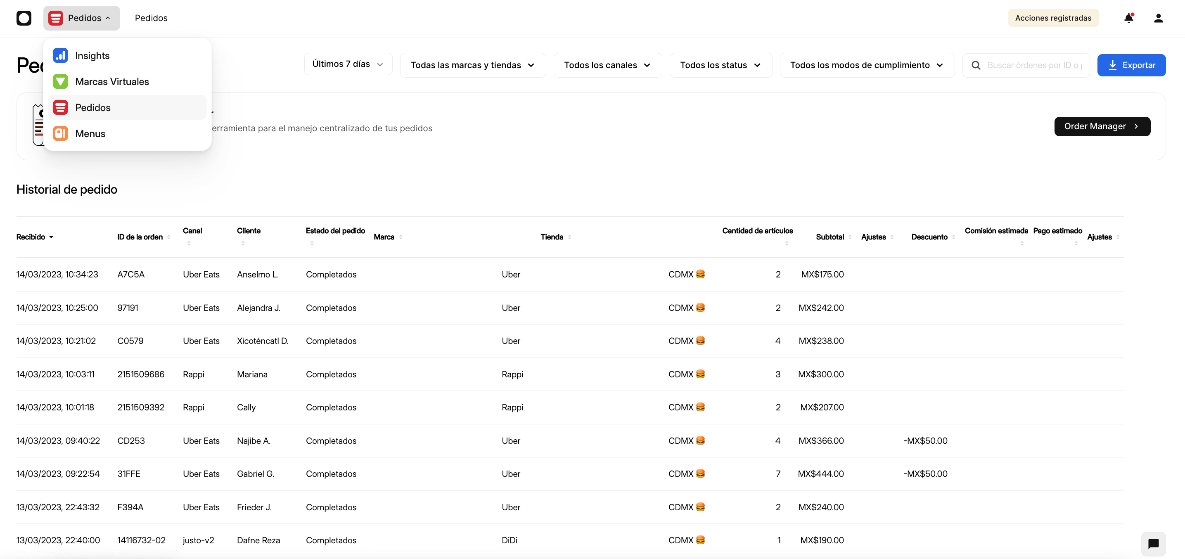Select the Marcas Virtuales icon

pos(60,81)
